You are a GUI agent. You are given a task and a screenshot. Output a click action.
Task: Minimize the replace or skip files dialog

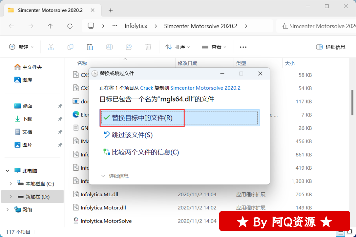tap(222, 74)
